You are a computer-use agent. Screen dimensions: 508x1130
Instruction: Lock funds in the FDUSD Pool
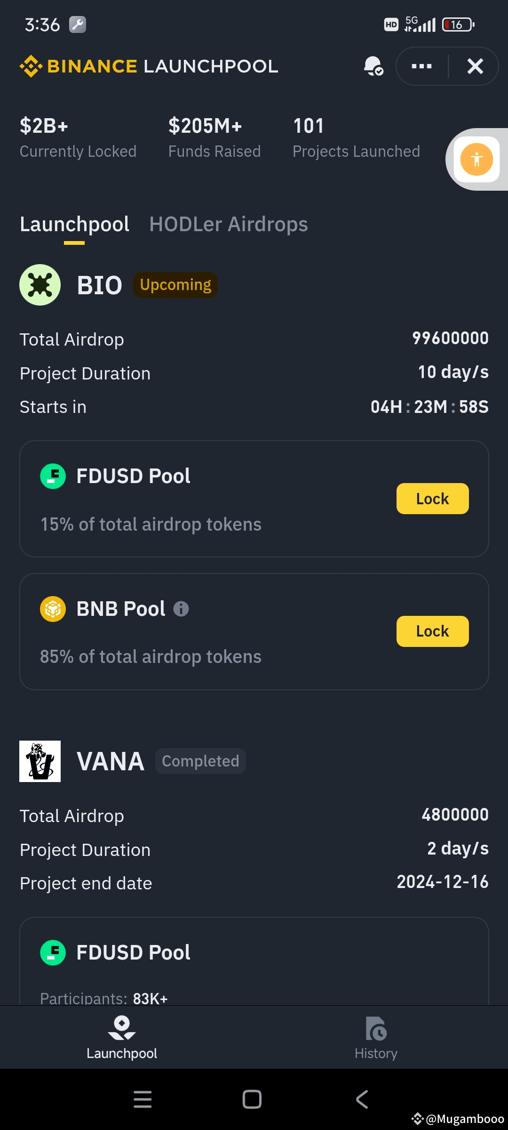(x=432, y=499)
